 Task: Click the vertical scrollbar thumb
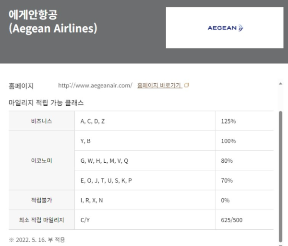pos(280,177)
